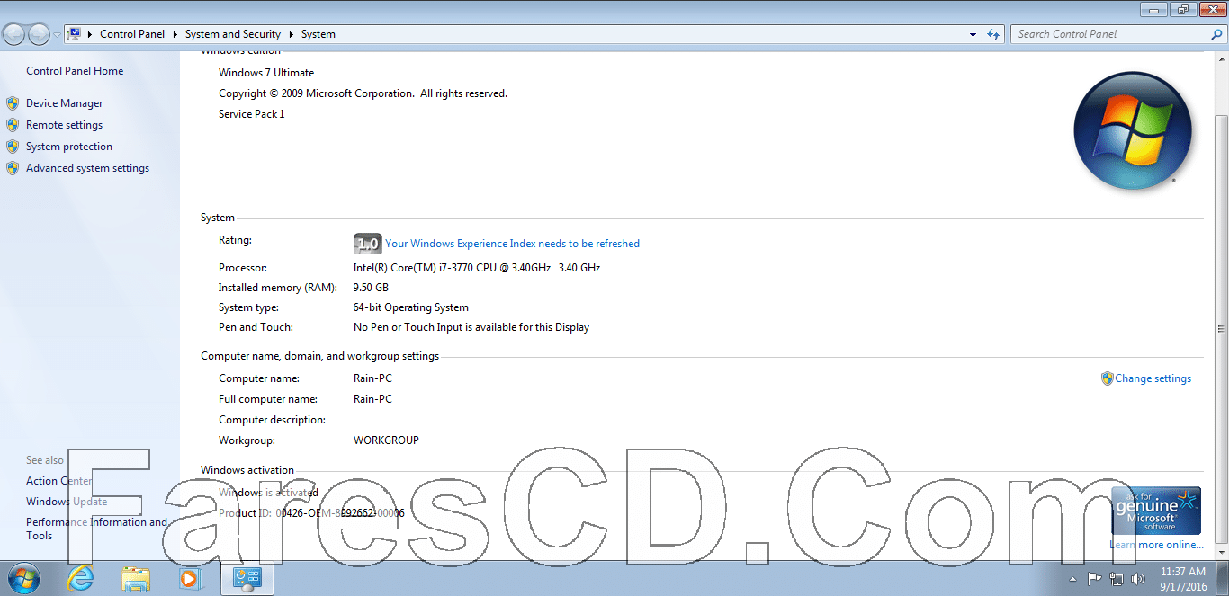The image size is (1229, 596).
Task: Open the Start menu
Action: tap(22, 577)
